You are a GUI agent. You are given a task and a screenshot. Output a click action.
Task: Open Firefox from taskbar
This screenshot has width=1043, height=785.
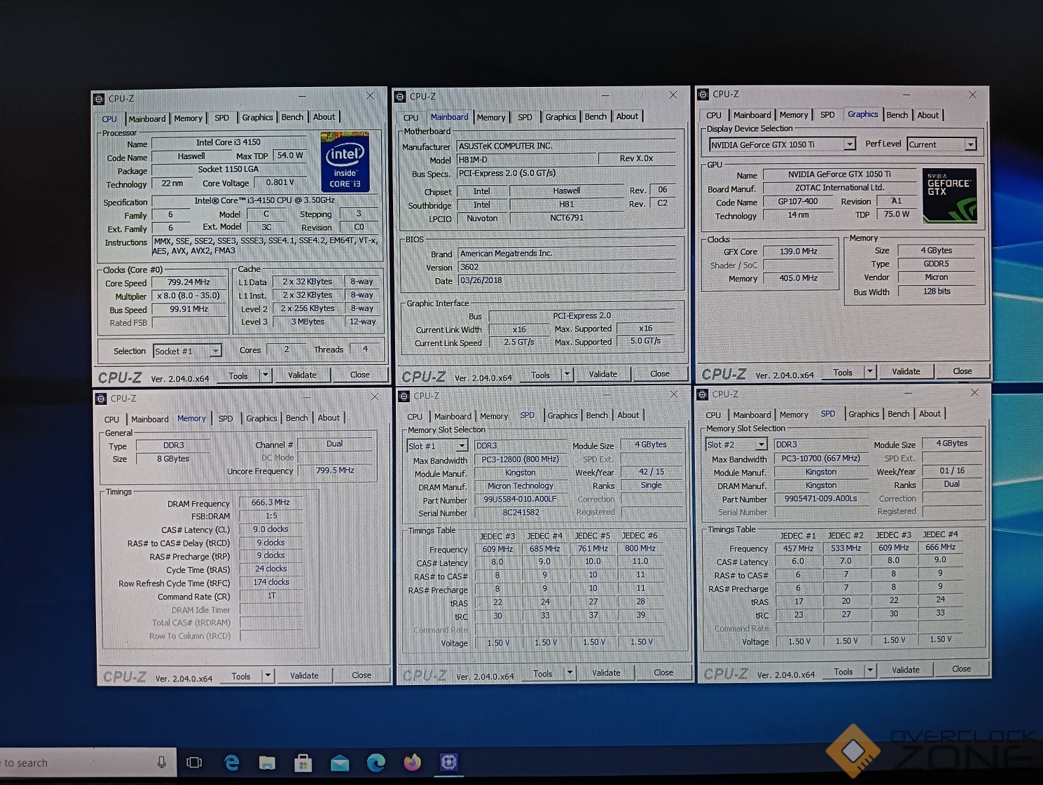tap(412, 762)
